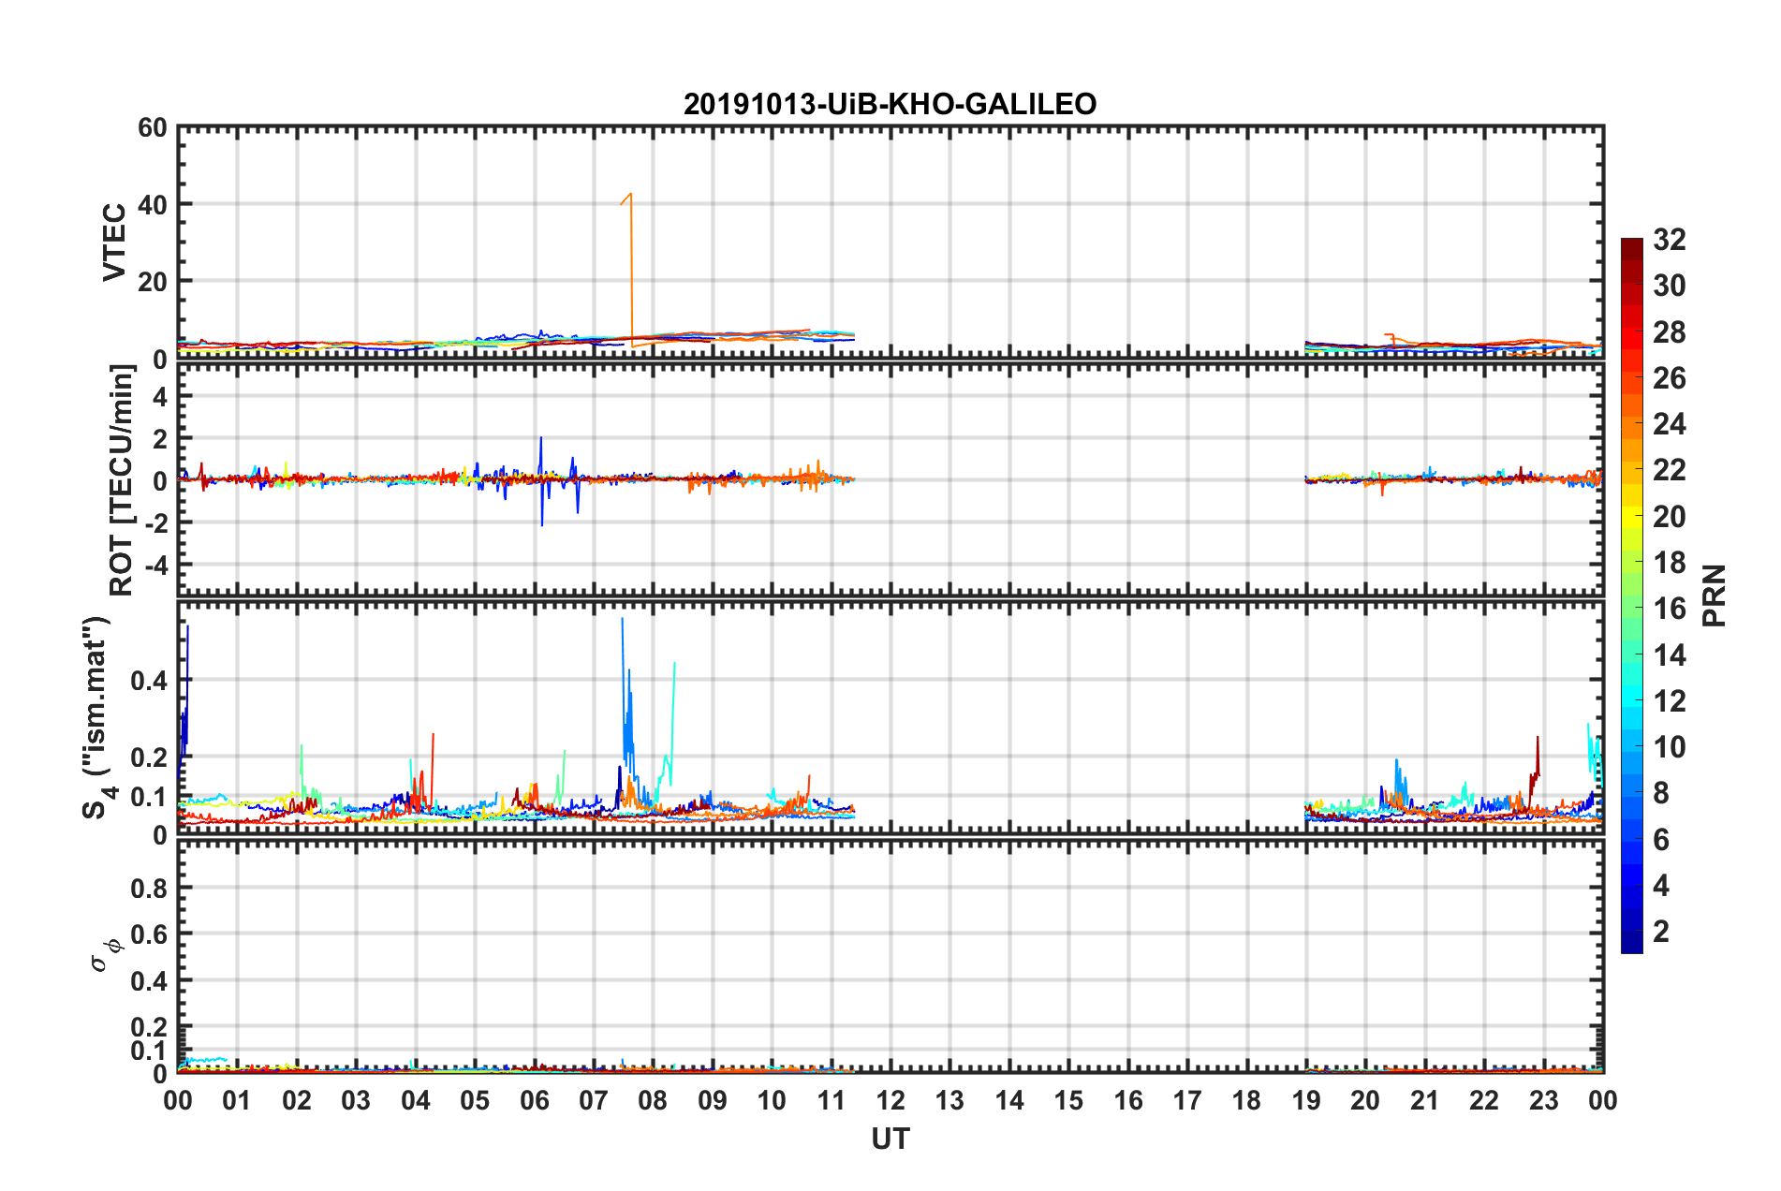
Task: Click the sigma-phi y-axis label
Action: (x=105, y=956)
